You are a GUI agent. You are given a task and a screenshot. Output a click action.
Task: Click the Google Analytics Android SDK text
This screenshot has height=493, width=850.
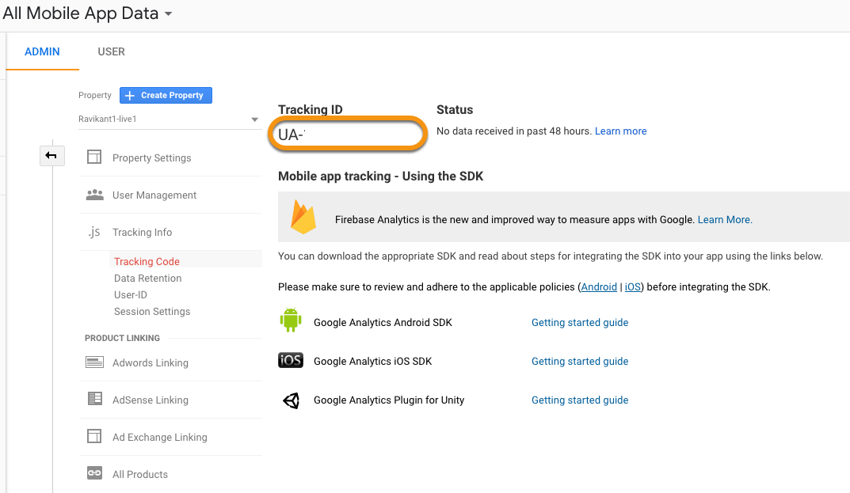pyautogui.click(x=383, y=323)
